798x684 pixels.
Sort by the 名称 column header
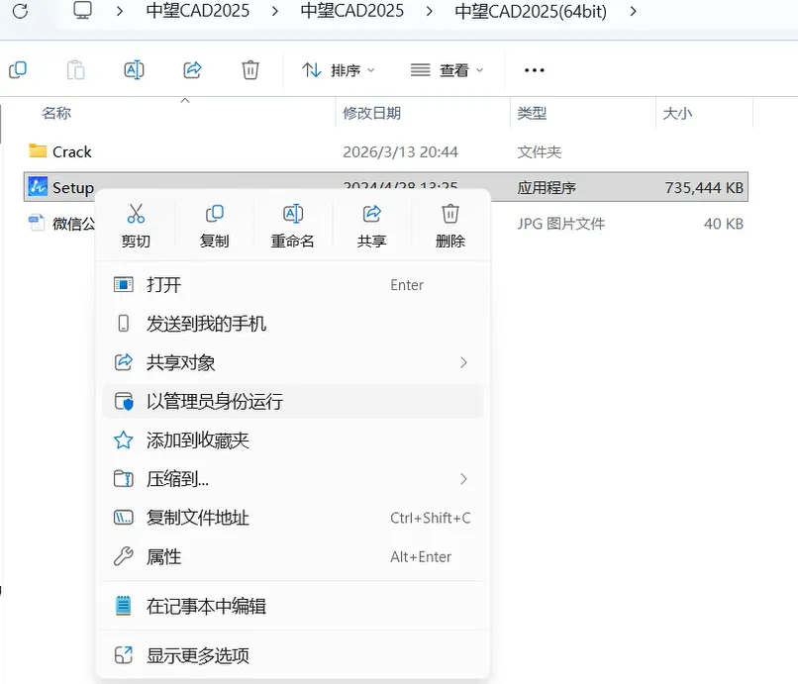56,113
